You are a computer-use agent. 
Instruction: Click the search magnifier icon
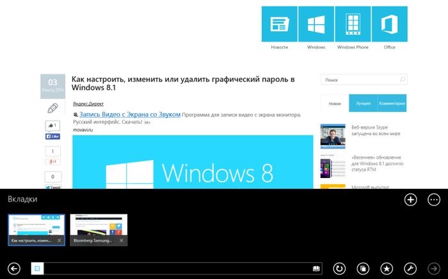(x=403, y=79)
